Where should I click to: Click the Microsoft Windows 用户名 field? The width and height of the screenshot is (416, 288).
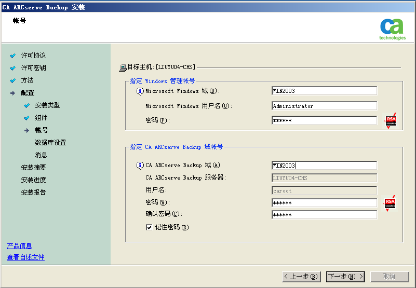(x=324, y=106)
